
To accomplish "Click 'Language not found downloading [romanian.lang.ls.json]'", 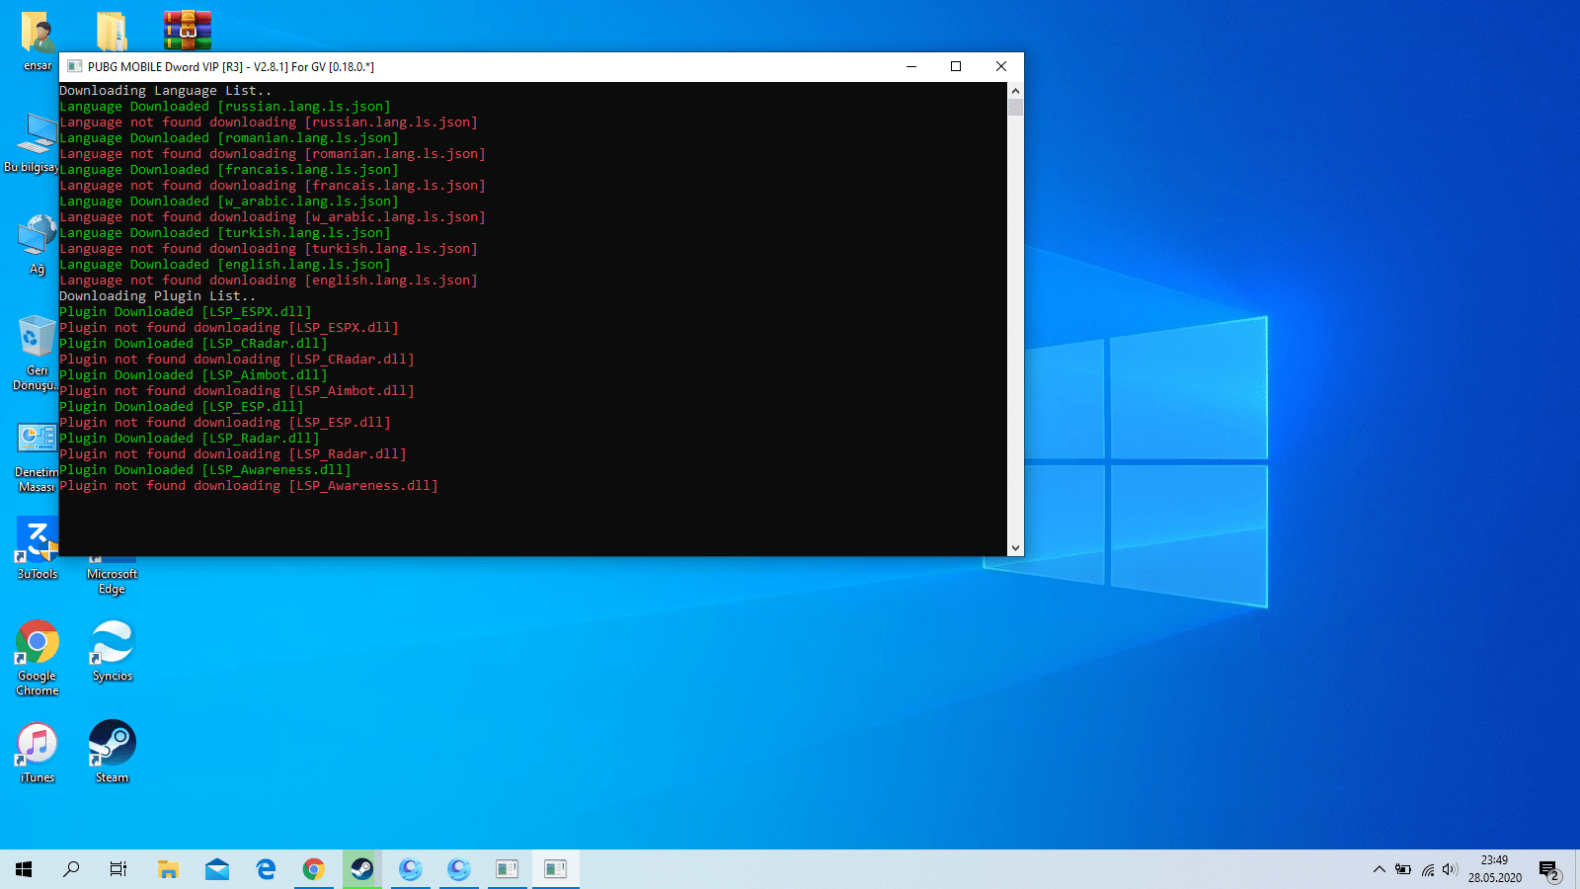I will tap(273, 154).
